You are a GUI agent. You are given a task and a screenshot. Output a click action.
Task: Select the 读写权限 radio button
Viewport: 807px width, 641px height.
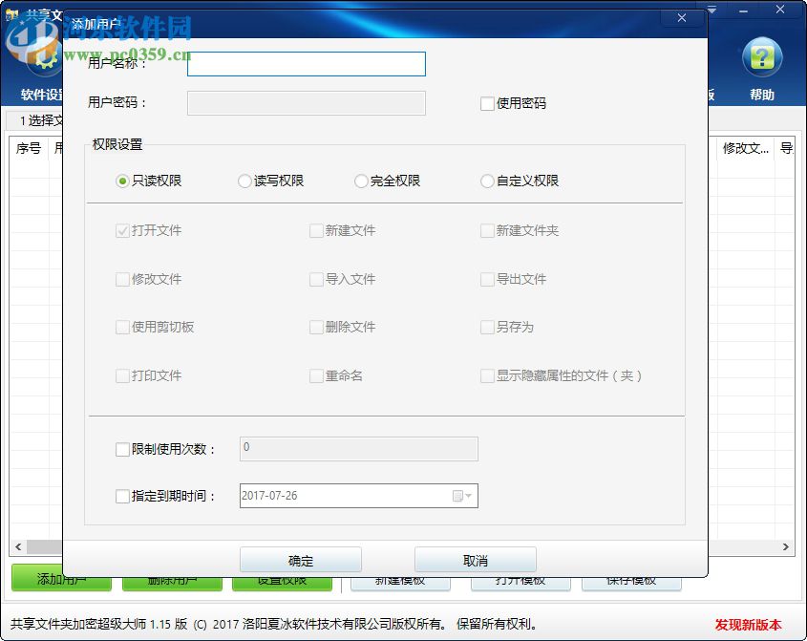coord(244,181)
